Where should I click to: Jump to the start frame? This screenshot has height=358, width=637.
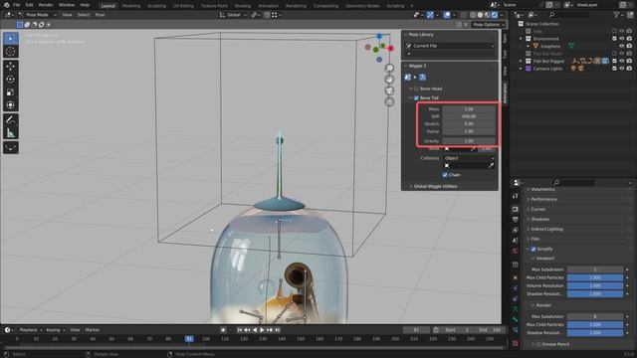(x=240, y=330)
